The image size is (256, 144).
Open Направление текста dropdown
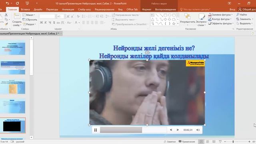point(126,15)
